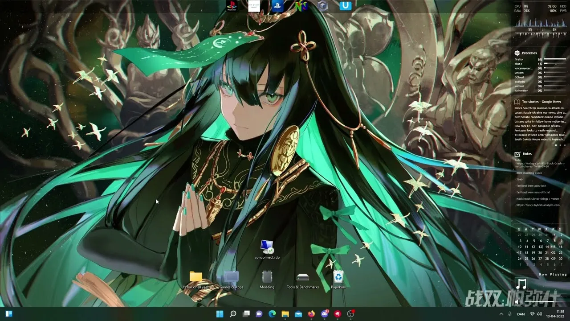The image size is (570, 321).
Task: Click the 'Rainmeter' process row
Action: point(540,91)
